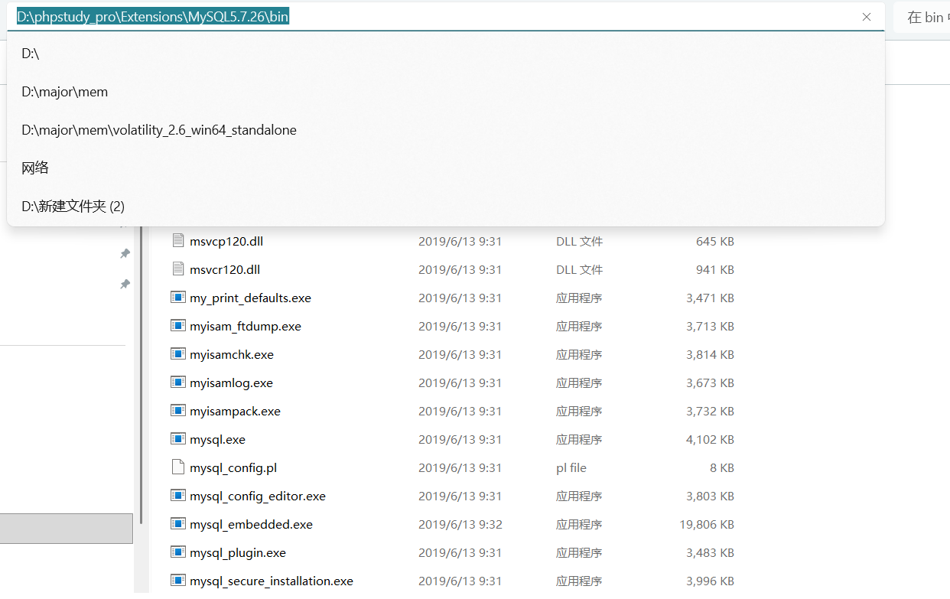Select the mysql_plugin.exe file name
This screenshot has width=950, height=599.
click(x=238, y=552)
